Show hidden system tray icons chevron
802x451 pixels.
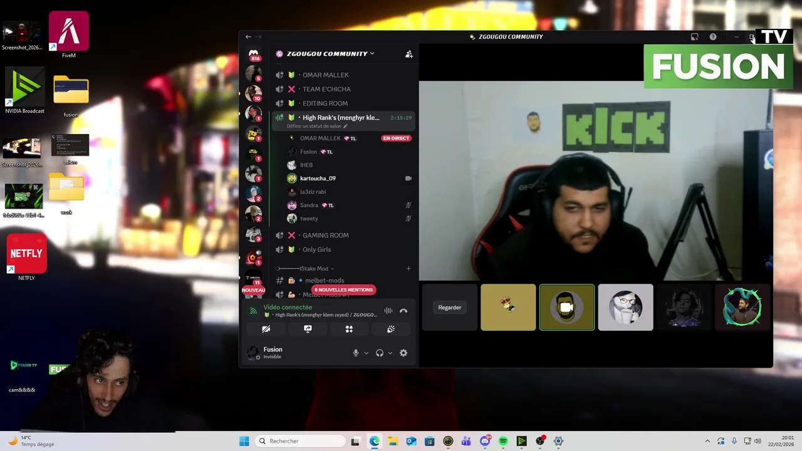[707, 441]
